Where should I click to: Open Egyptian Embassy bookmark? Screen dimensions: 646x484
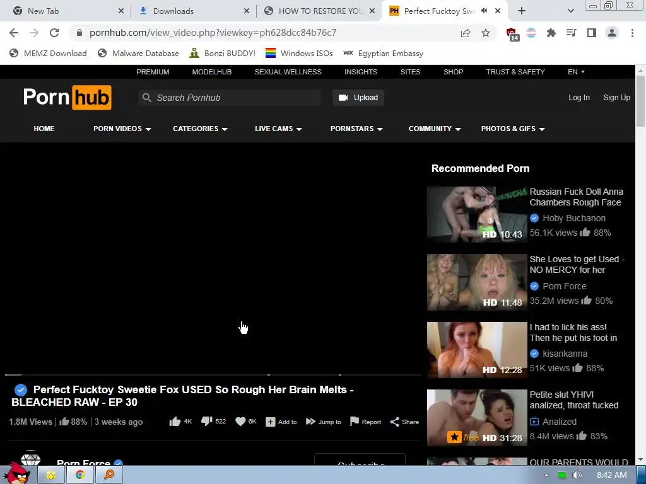click(x=383, y=53)
